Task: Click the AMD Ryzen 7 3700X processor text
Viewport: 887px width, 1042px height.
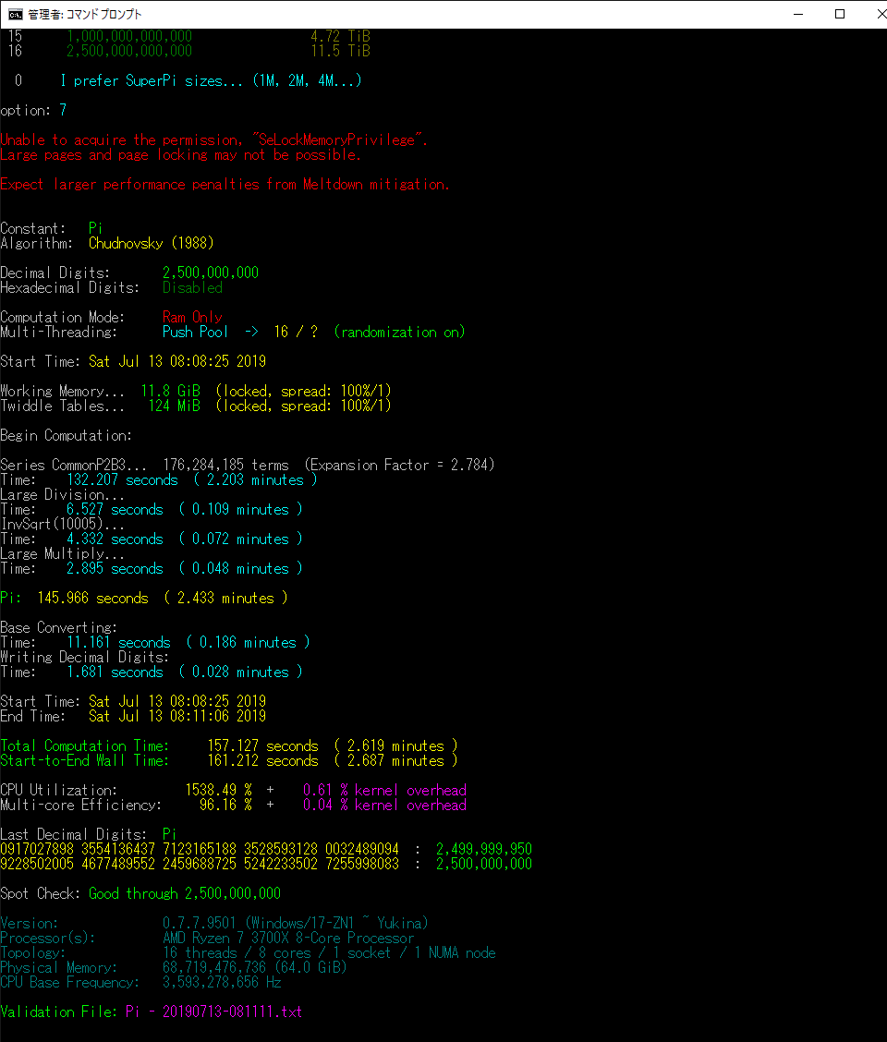Action: [x=287, y=939]
